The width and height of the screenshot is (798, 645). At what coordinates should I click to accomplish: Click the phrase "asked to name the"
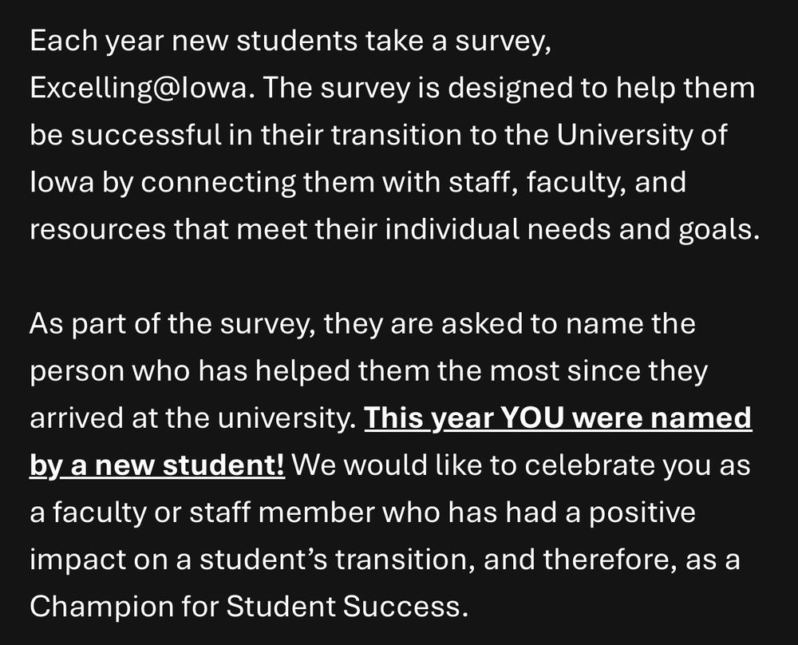point(568,324)
